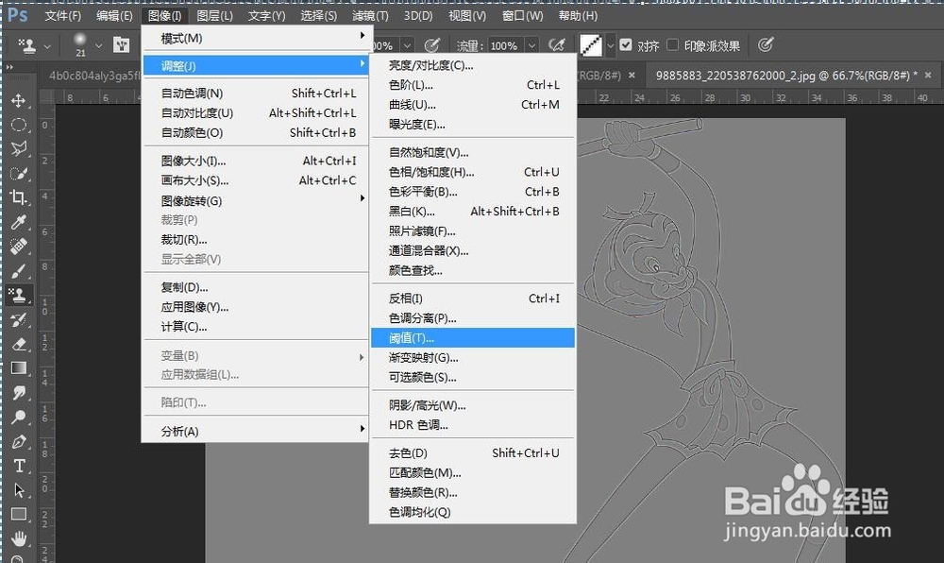Screen dimensions: 944x563
Task: Select the History Brush tool
Action: [x=19, y=319]
